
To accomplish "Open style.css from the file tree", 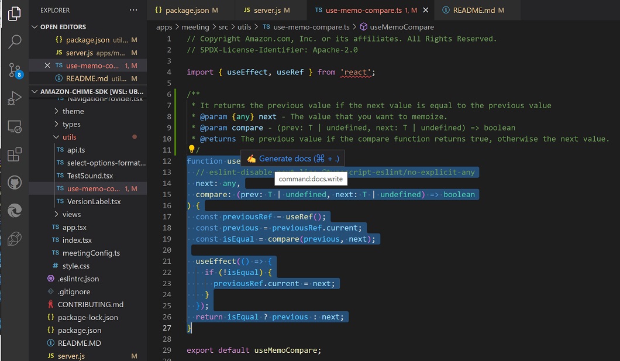I will click(75, 266).
